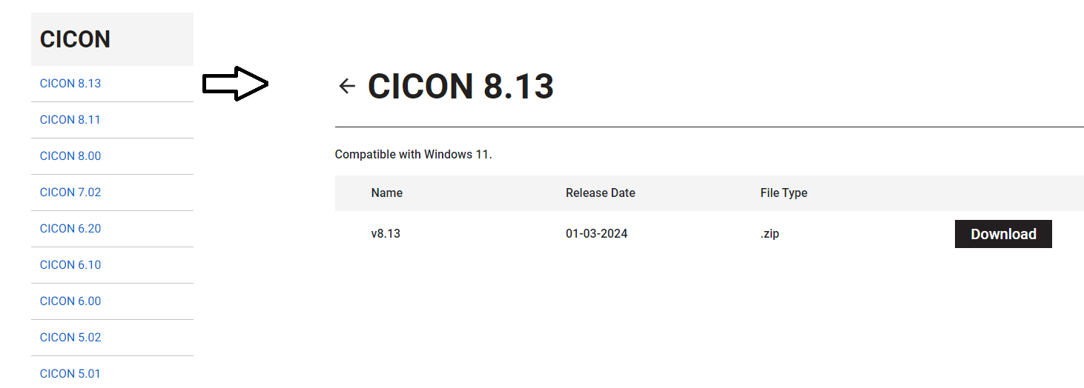1084x388 pixels.
Task: Choose CICON 6.20 from the sidebar
Action: pos(70,229)
